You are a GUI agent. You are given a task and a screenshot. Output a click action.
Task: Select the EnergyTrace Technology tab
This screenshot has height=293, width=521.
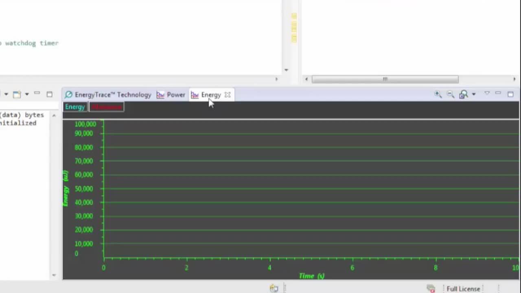pos(113,94)
